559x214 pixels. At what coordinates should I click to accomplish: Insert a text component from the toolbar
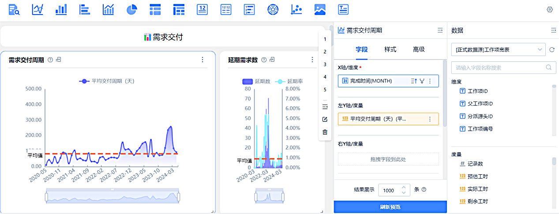pyautogui.click(x=343, y=9)
